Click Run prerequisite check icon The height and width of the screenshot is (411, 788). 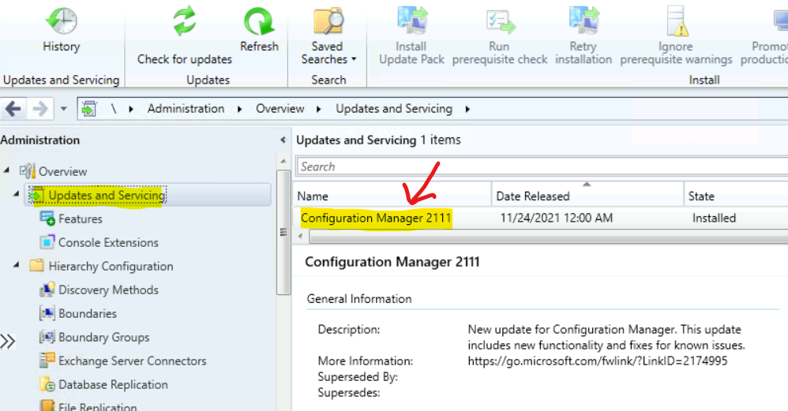pos(500,21)
